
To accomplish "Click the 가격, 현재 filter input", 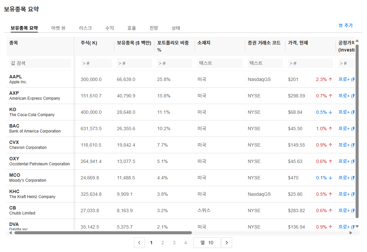I will click(x=310, y=63).
